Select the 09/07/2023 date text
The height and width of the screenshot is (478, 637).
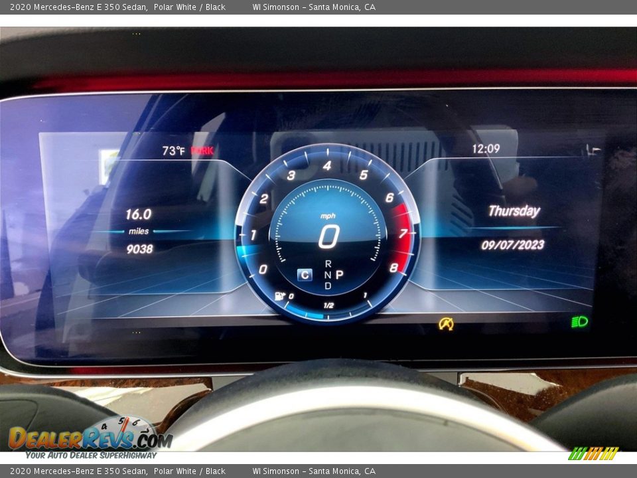tap(513, 245)
